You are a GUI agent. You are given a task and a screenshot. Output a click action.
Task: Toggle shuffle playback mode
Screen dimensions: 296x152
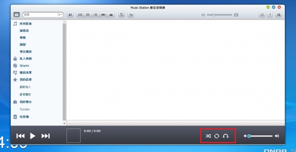[x=208, y=136]
